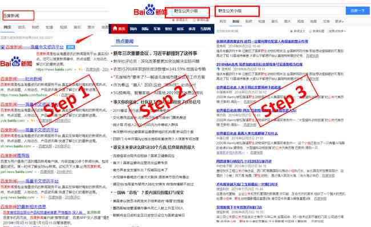
Task: Click the small source icon under 2018NBA选秀 result
Action: coord(218,69)
